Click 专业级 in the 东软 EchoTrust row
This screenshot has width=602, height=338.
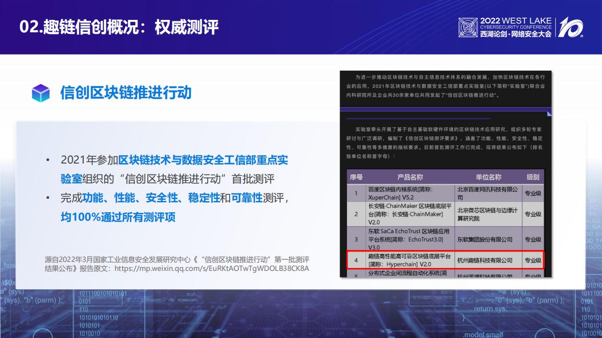(532, 239)
